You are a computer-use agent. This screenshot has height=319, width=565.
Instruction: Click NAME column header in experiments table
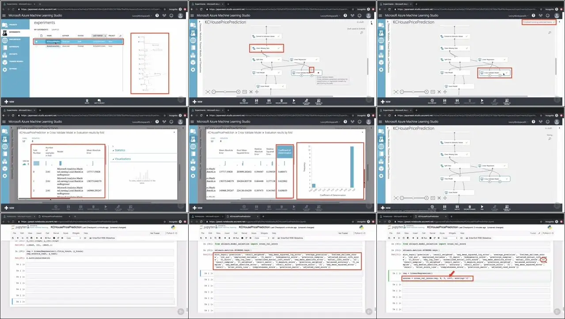pyautogui.click(x=49, y=35)
